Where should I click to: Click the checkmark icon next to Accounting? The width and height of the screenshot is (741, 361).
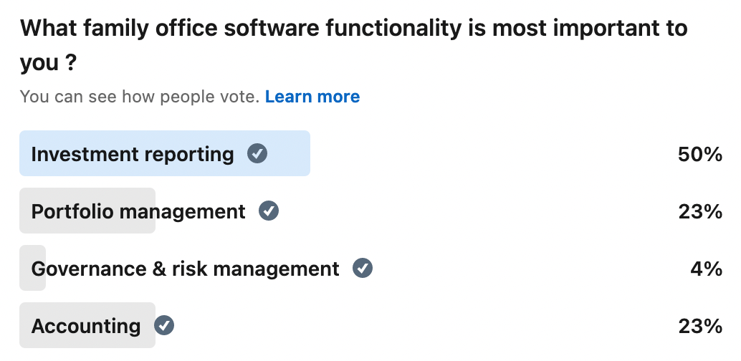tap(164, 325)
